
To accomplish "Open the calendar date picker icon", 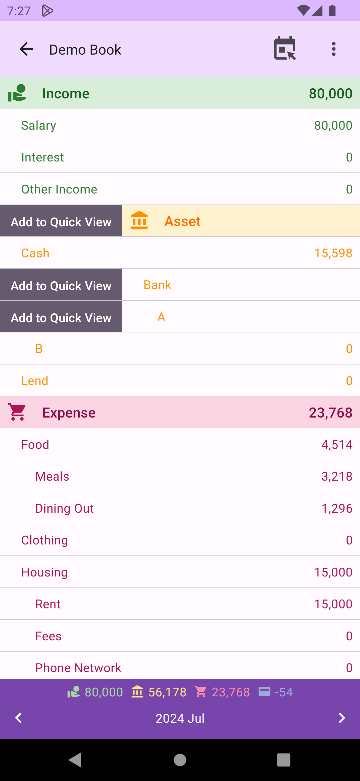I will pos(284,49).
